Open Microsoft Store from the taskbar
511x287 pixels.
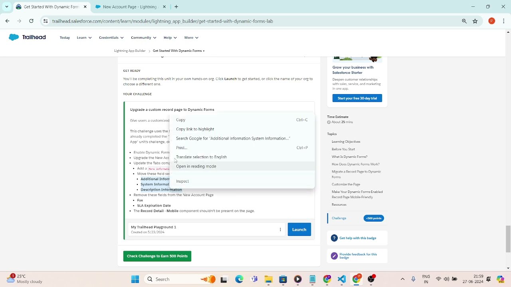(283, 279)
